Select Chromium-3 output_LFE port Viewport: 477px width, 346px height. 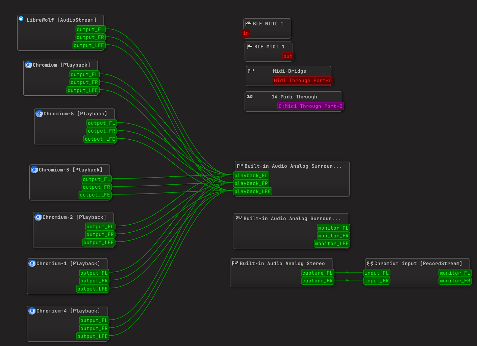coord(95,195)
